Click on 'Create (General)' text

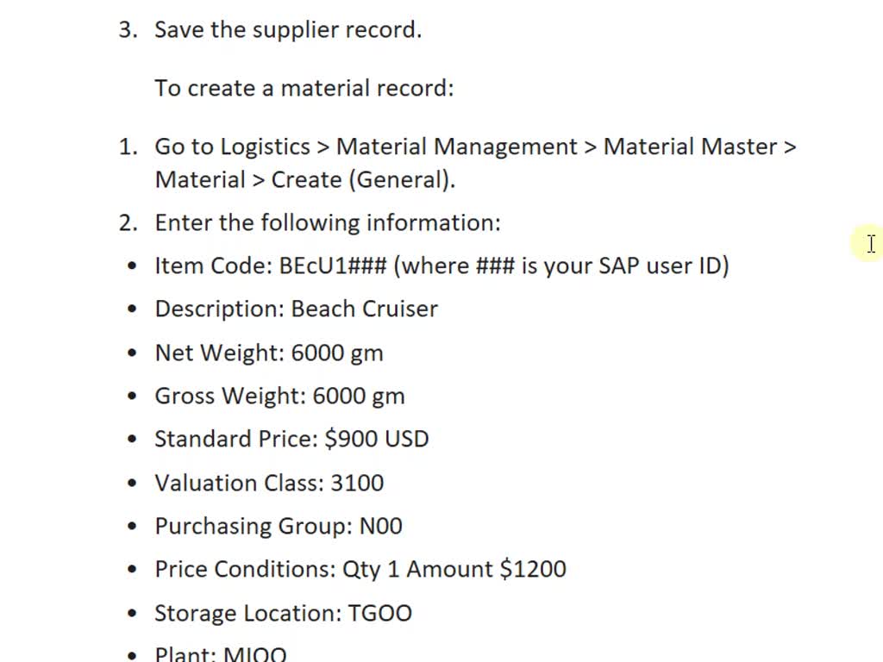pos(363,180)
